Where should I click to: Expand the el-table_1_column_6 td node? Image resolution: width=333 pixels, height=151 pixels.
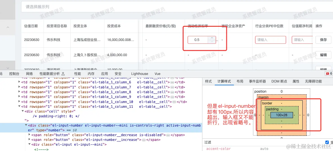(x=19, y=82)
